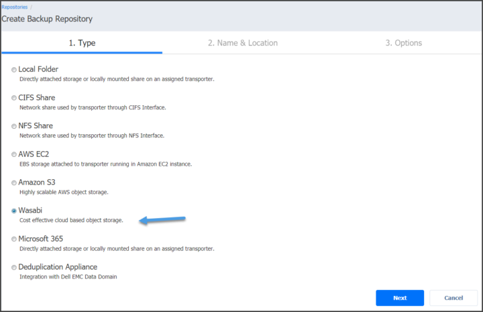Viewport: 483px width, 312px height.
Task: Pick the NFS Share radio button
Action: click(x=14, y=126)
